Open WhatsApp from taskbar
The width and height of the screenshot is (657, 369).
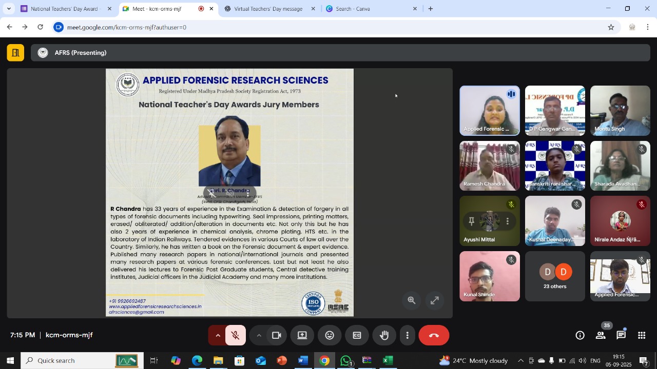click(346, 361)
